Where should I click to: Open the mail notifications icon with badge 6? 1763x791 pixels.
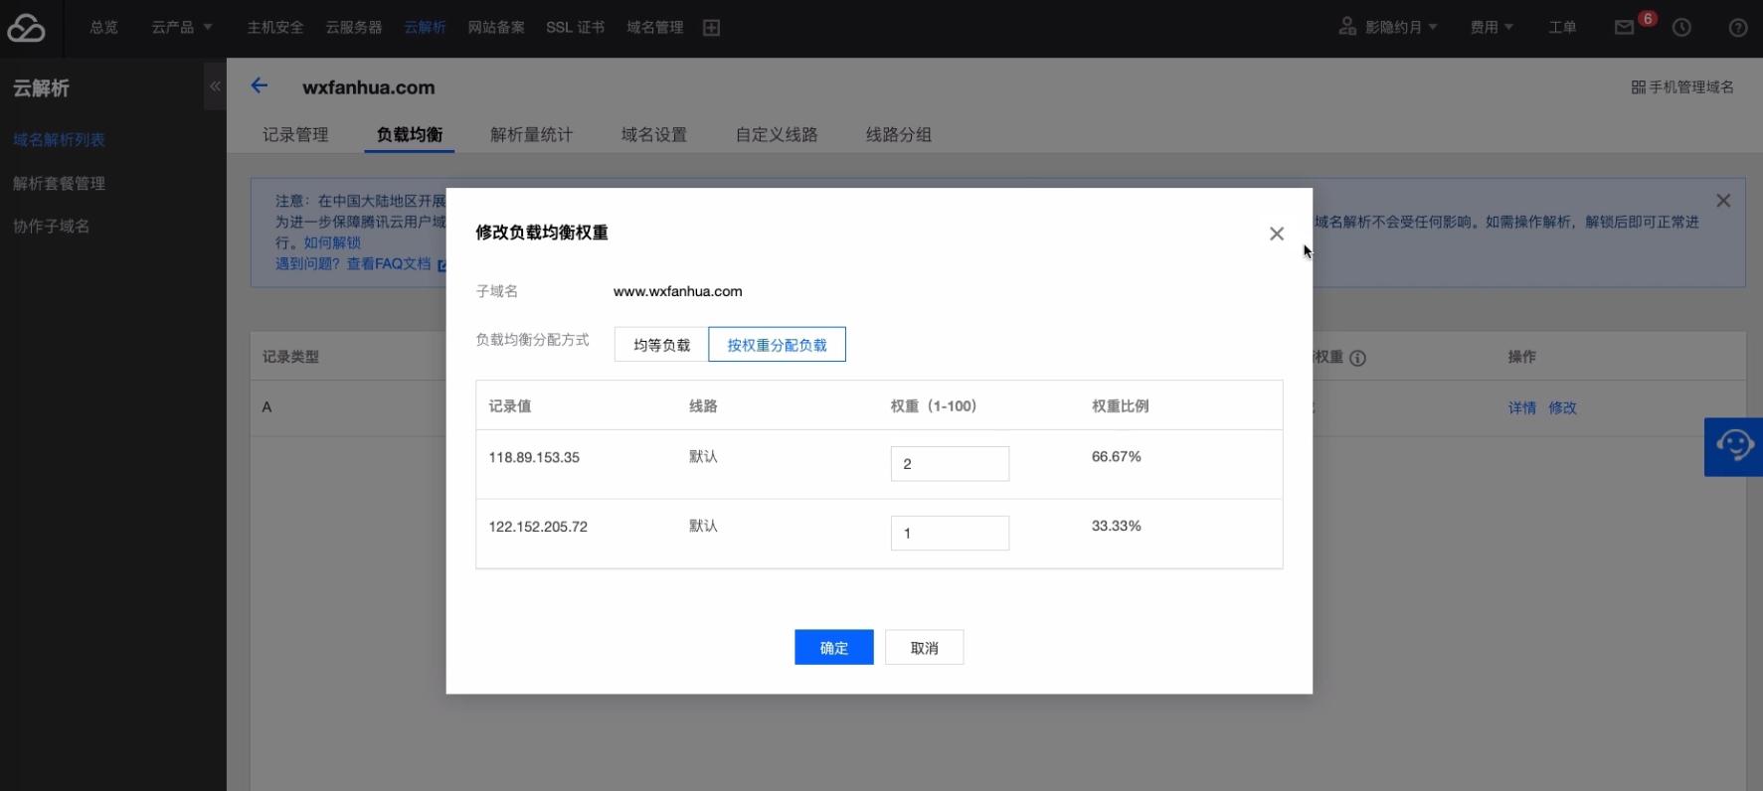click(x=1624, y=28)
